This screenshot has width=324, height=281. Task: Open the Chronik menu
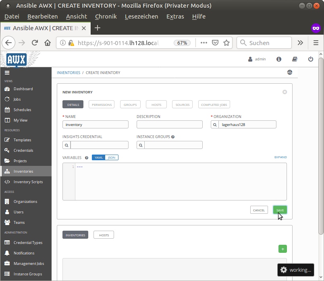click(x=106, y=17)
